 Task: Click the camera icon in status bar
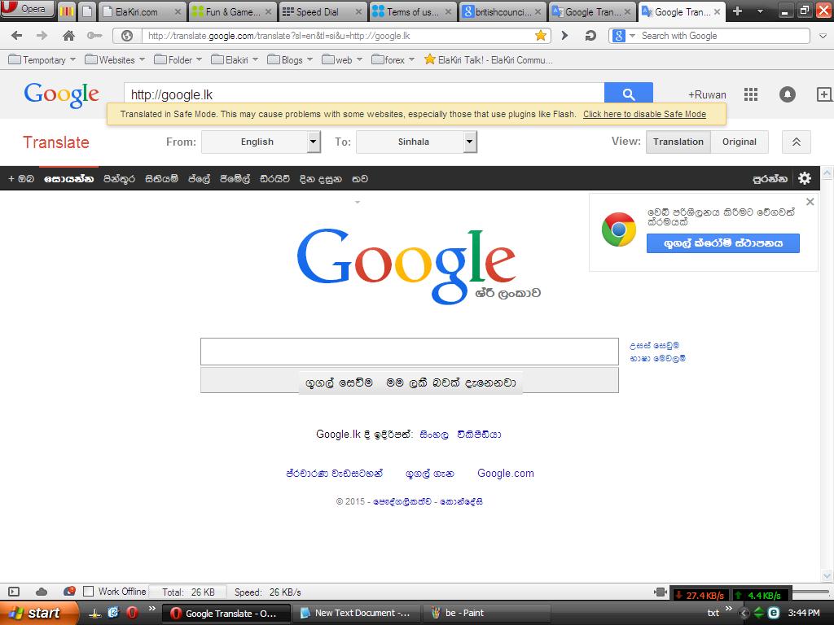pos(660,592)
